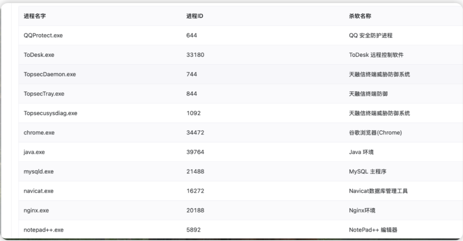Screen dimensions: 463x241
Task: Click the 杀软名称 column header
Action: 360,16
